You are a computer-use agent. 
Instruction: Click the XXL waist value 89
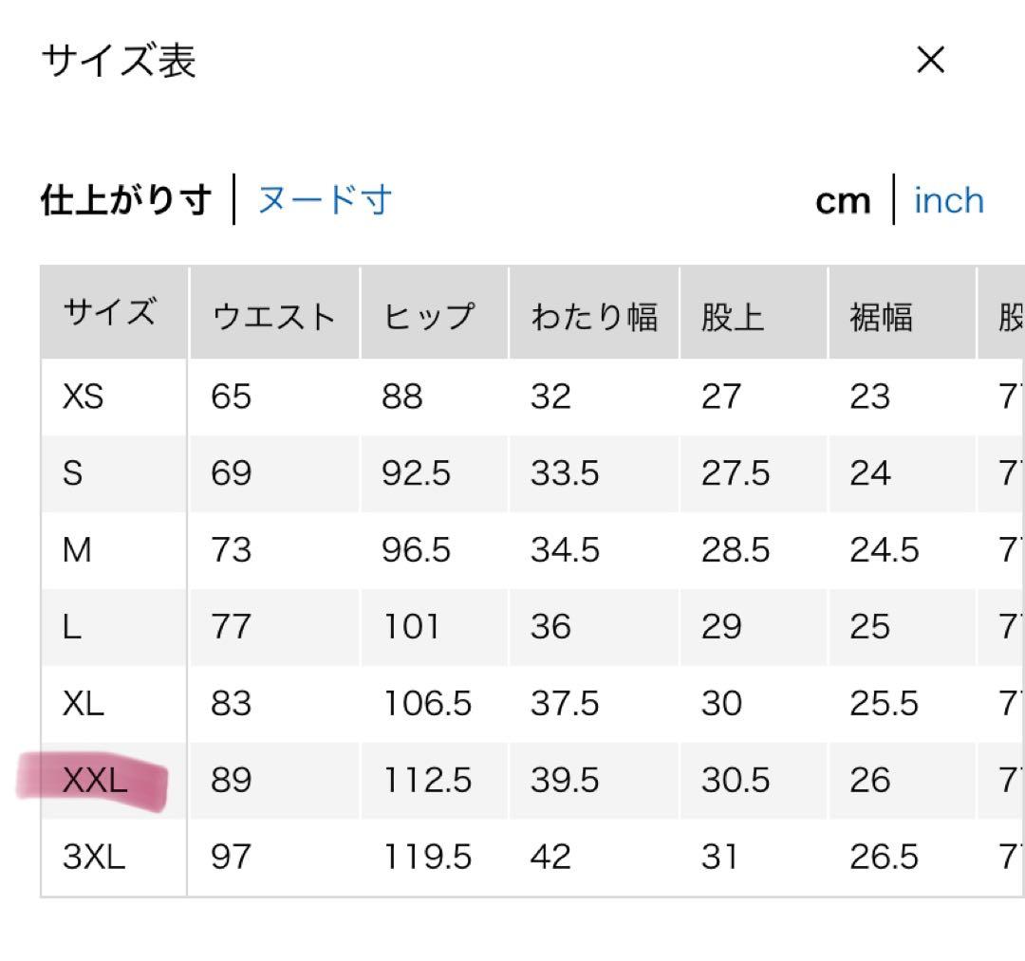pyautogui.click(x=231, y=781)
